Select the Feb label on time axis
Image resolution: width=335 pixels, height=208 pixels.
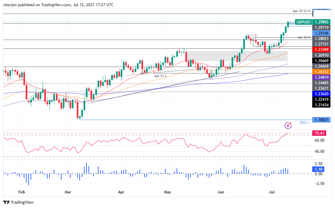(x=22, y=192)
